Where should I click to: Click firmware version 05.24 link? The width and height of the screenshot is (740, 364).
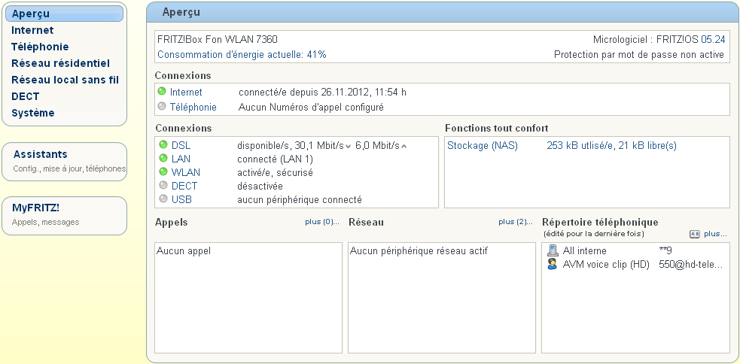[713, 40]
